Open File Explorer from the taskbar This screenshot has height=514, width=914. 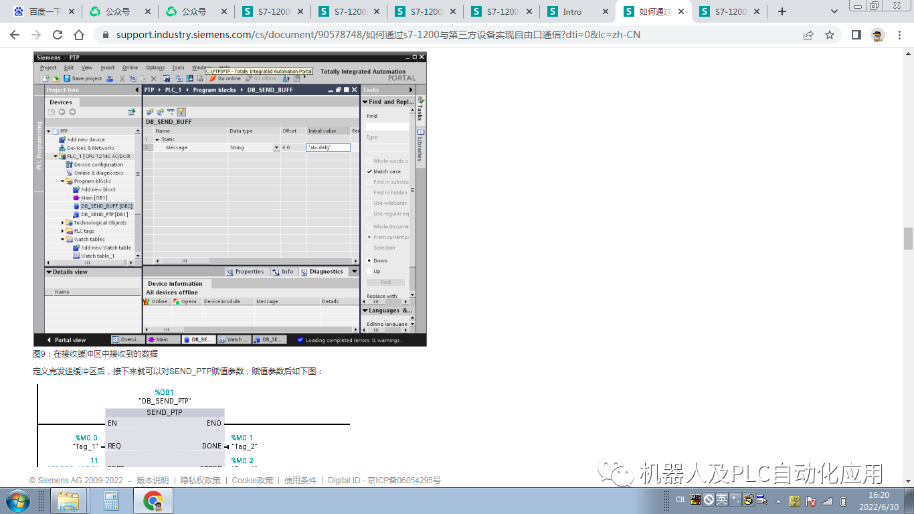(x=69, y=501)
